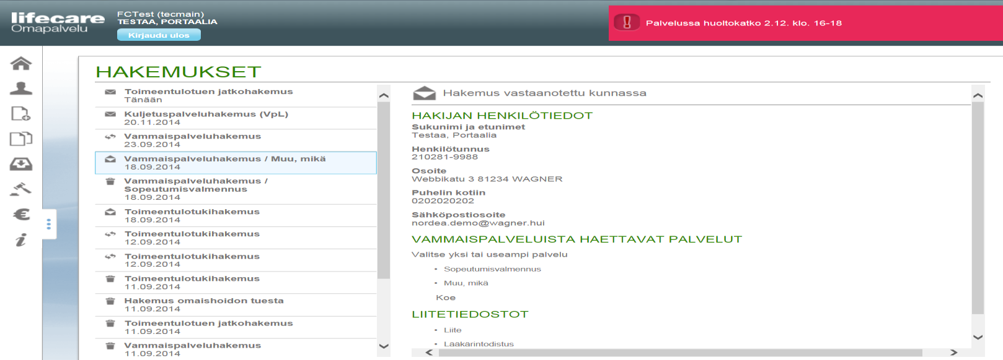Viewport: 1003px width, 360px height.
Task: Select Kuljetuspalveluhakemus (VpL) application
Action: [236, 118]
